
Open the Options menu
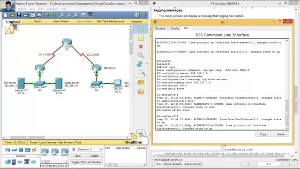pyautogui.click(x=22, y=9)
